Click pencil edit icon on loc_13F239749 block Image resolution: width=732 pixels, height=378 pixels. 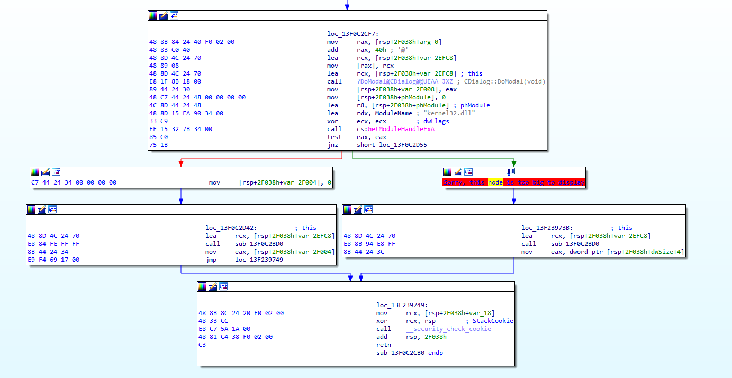click(x=213, y=287)
